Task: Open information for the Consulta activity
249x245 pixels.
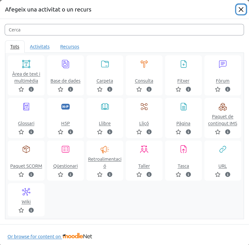Action: click(149, 89)
